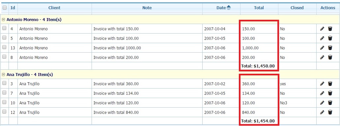Viewport: 340px width, 129px height.
Task: Delete invoice 5 using trash icon
Action: (x=330, y=38)
